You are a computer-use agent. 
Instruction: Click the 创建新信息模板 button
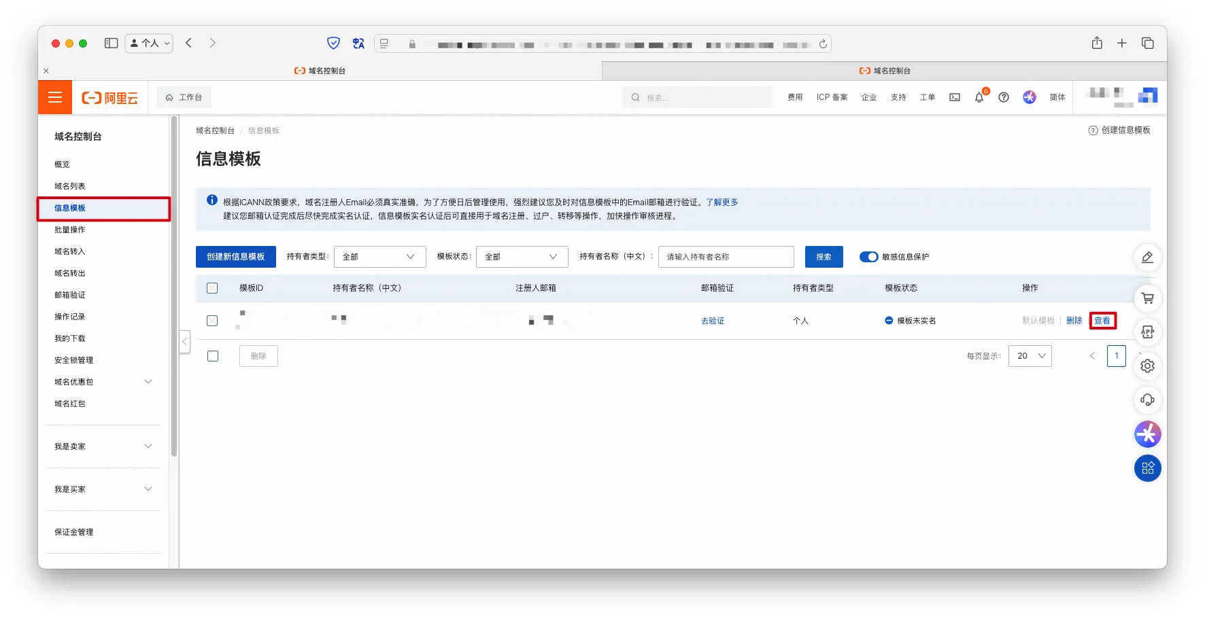tap(235, 257)
